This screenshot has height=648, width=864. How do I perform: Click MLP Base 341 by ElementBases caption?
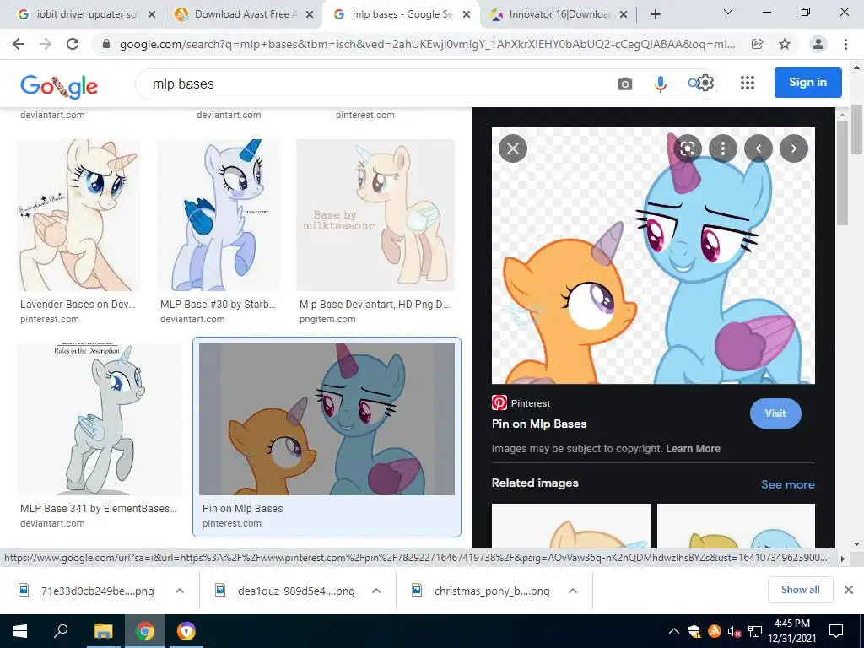[x=98, y=509]
